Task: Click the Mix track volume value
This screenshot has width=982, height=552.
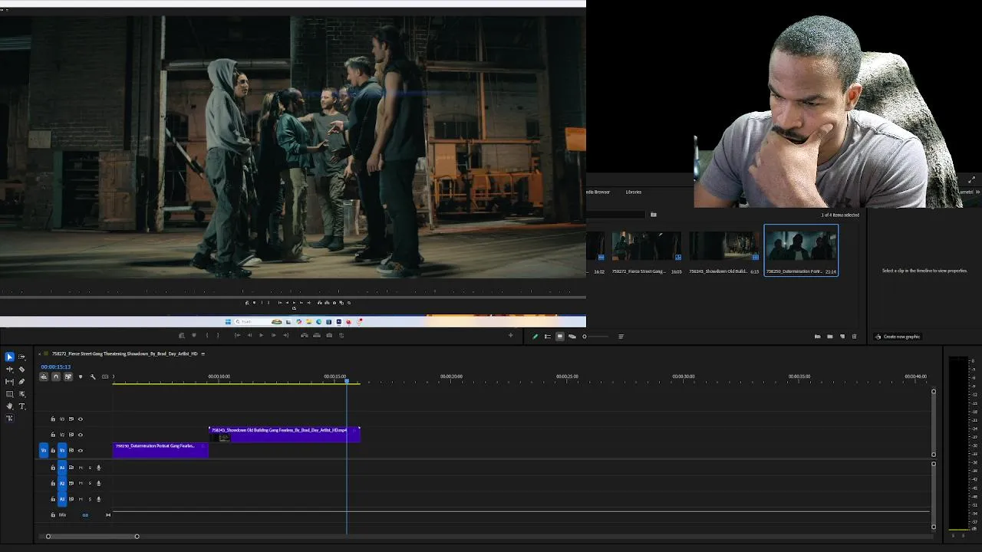Action: click(x=85, y=515)
